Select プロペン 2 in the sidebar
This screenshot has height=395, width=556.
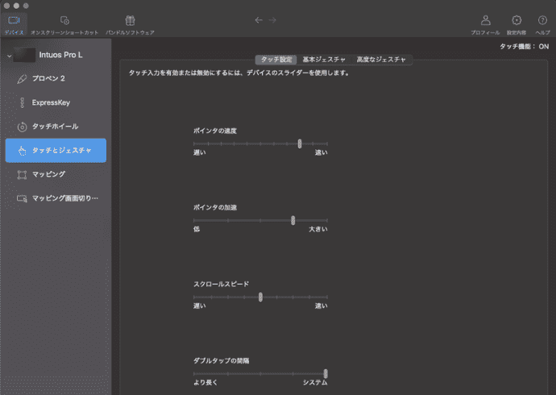[55, 80]
